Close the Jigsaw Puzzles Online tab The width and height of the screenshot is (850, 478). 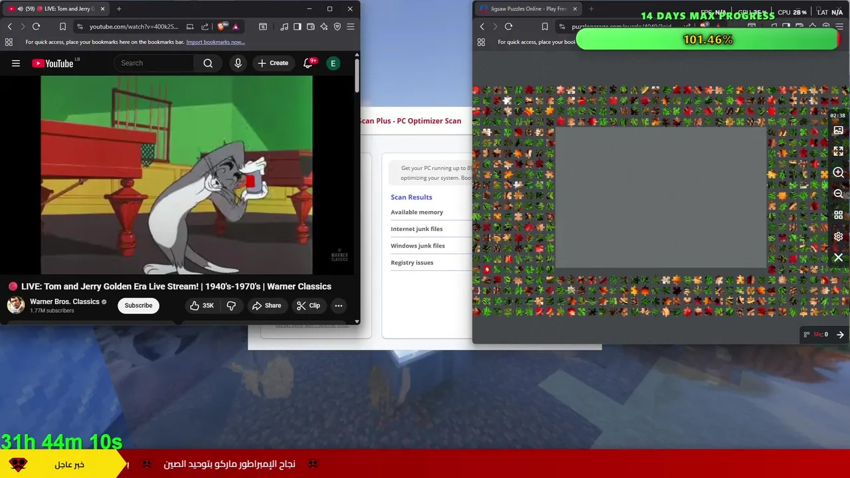coord(574,9)
